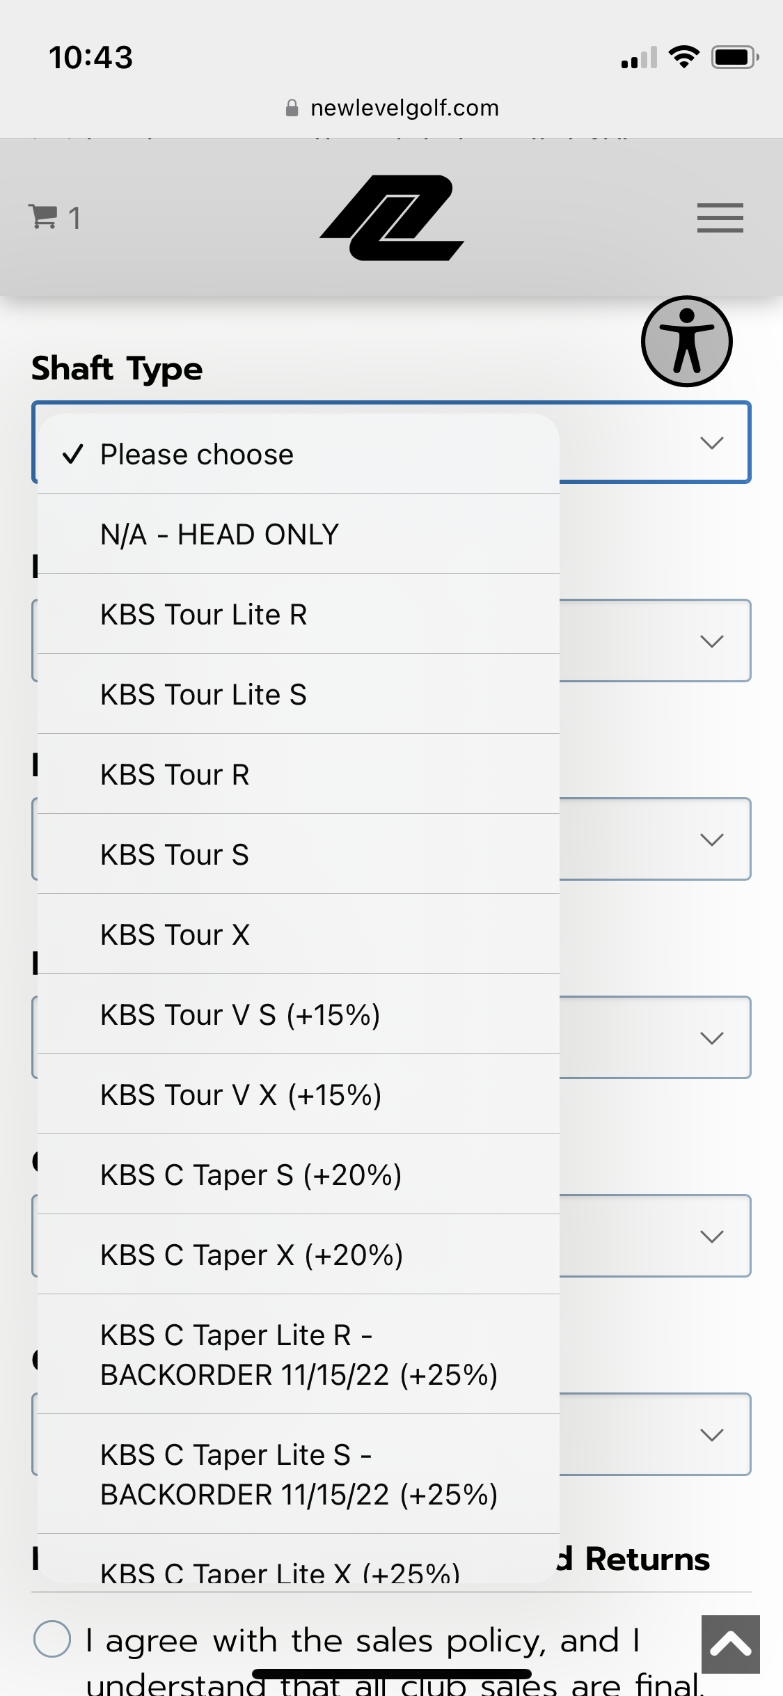Select KBS Tour Lite R shaft

click(x=204, y=615)
